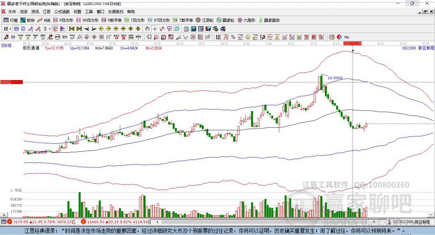Screen dimensions: 435x235
Task: Open the 赢家轮 wheel tool
Action: tap(225, 20)
